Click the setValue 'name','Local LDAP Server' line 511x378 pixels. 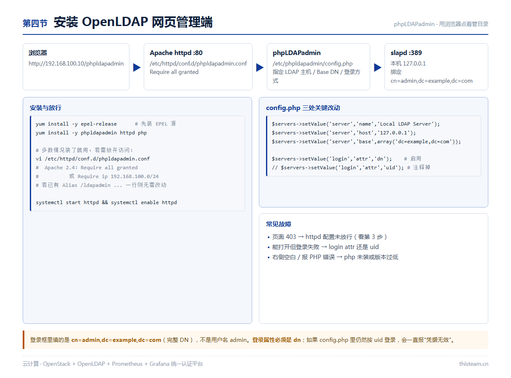356,124
